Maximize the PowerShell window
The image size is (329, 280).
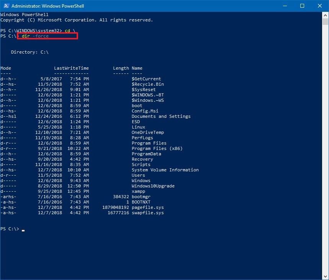click(302, 6)
